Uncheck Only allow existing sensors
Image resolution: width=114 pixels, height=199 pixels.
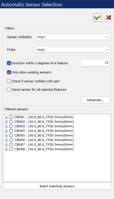point(9,72)
